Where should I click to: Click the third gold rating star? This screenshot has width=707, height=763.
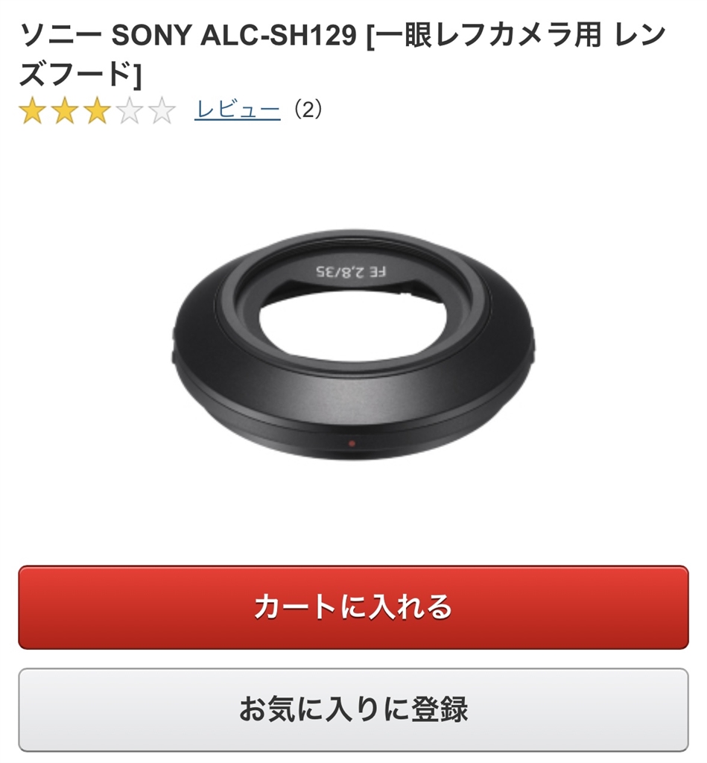click(98, 110)
